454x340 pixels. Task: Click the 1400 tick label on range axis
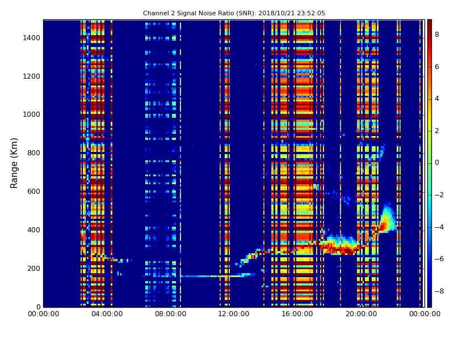coord(32,38)
